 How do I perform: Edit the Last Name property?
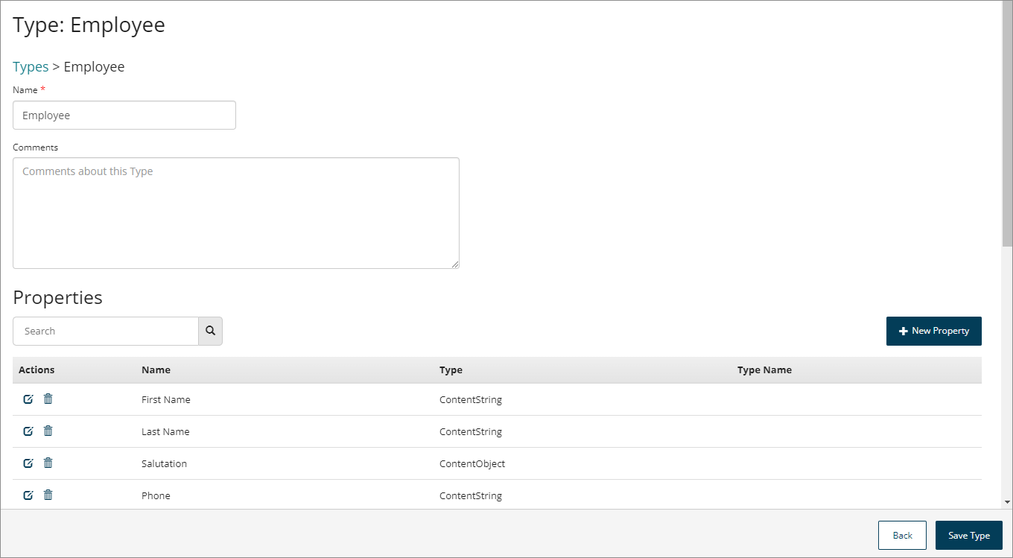tap(28, 431)
